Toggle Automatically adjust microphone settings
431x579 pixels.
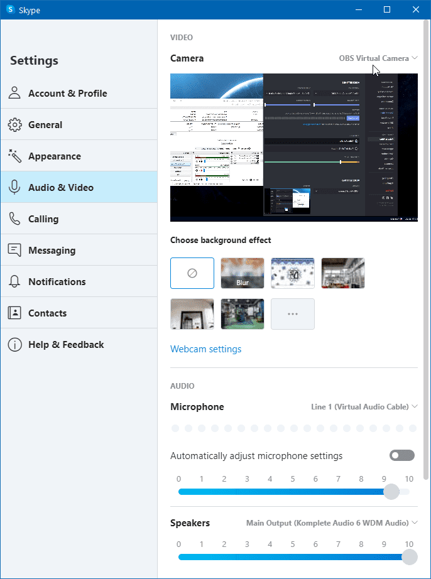[x=402, y=455]
